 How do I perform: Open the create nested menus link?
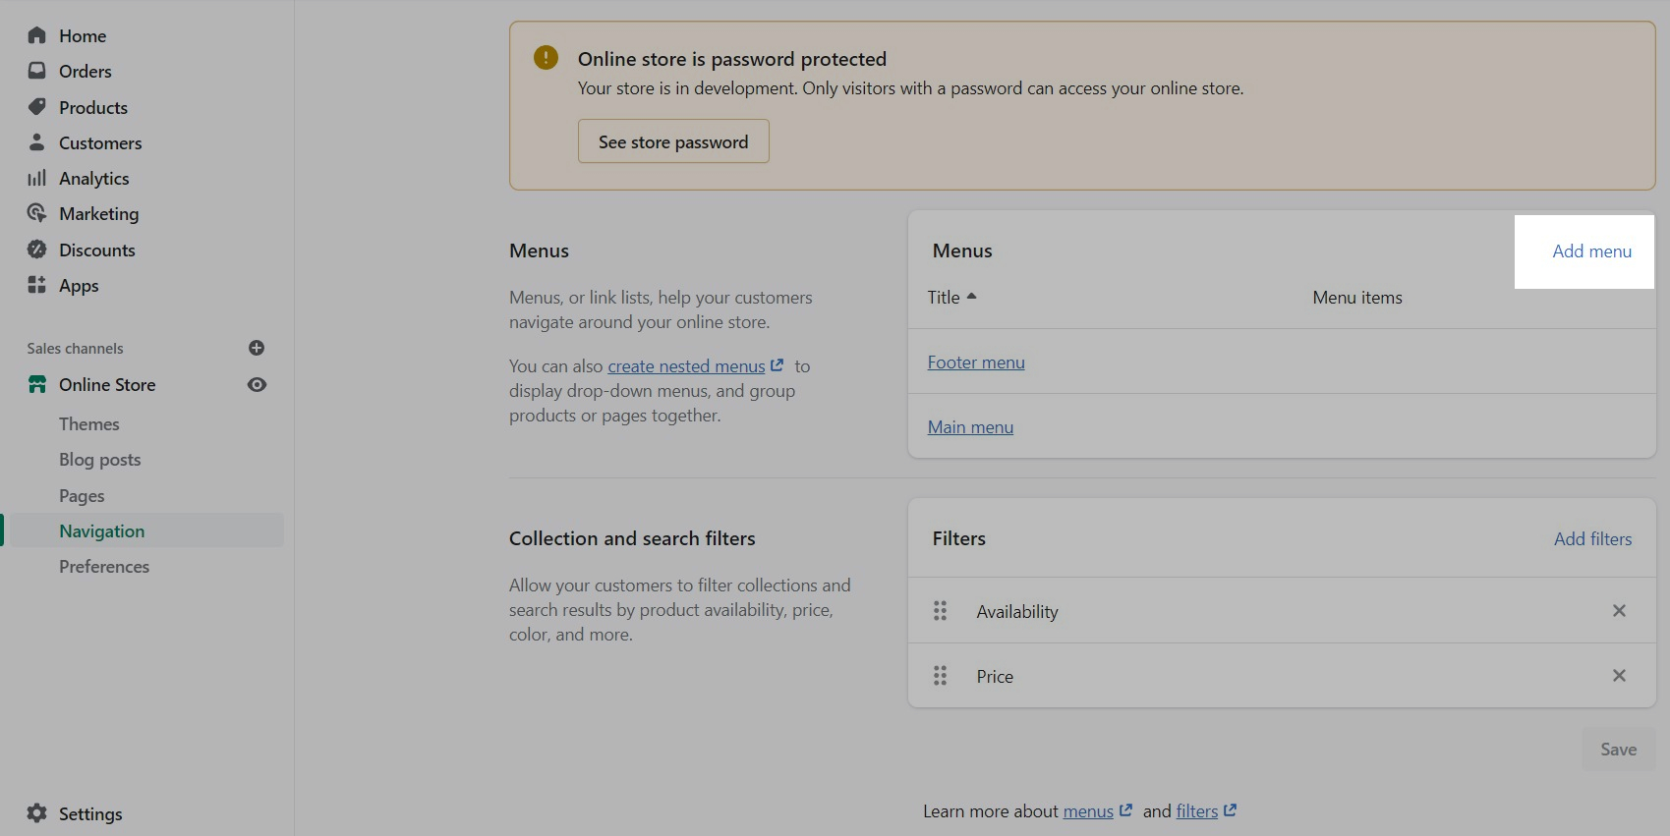click(x=686, y=366)
